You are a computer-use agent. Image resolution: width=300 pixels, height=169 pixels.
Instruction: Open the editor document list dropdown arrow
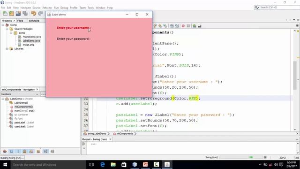(x=294, y=20)
